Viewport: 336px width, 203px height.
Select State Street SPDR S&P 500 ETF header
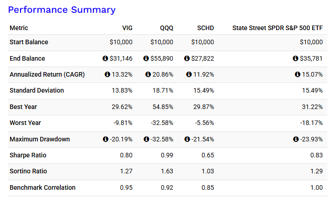tap(277, 28)
